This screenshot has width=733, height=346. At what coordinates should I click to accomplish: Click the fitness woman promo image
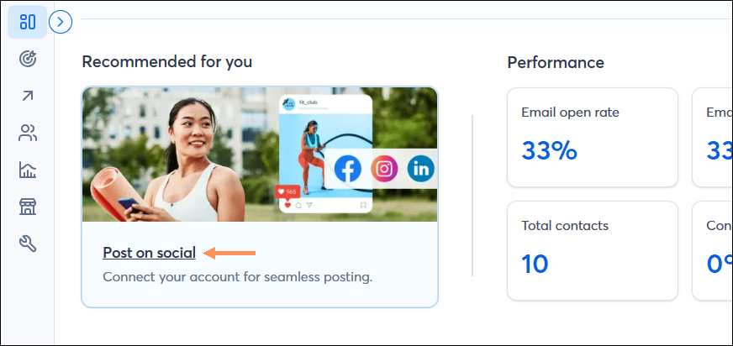260,155
